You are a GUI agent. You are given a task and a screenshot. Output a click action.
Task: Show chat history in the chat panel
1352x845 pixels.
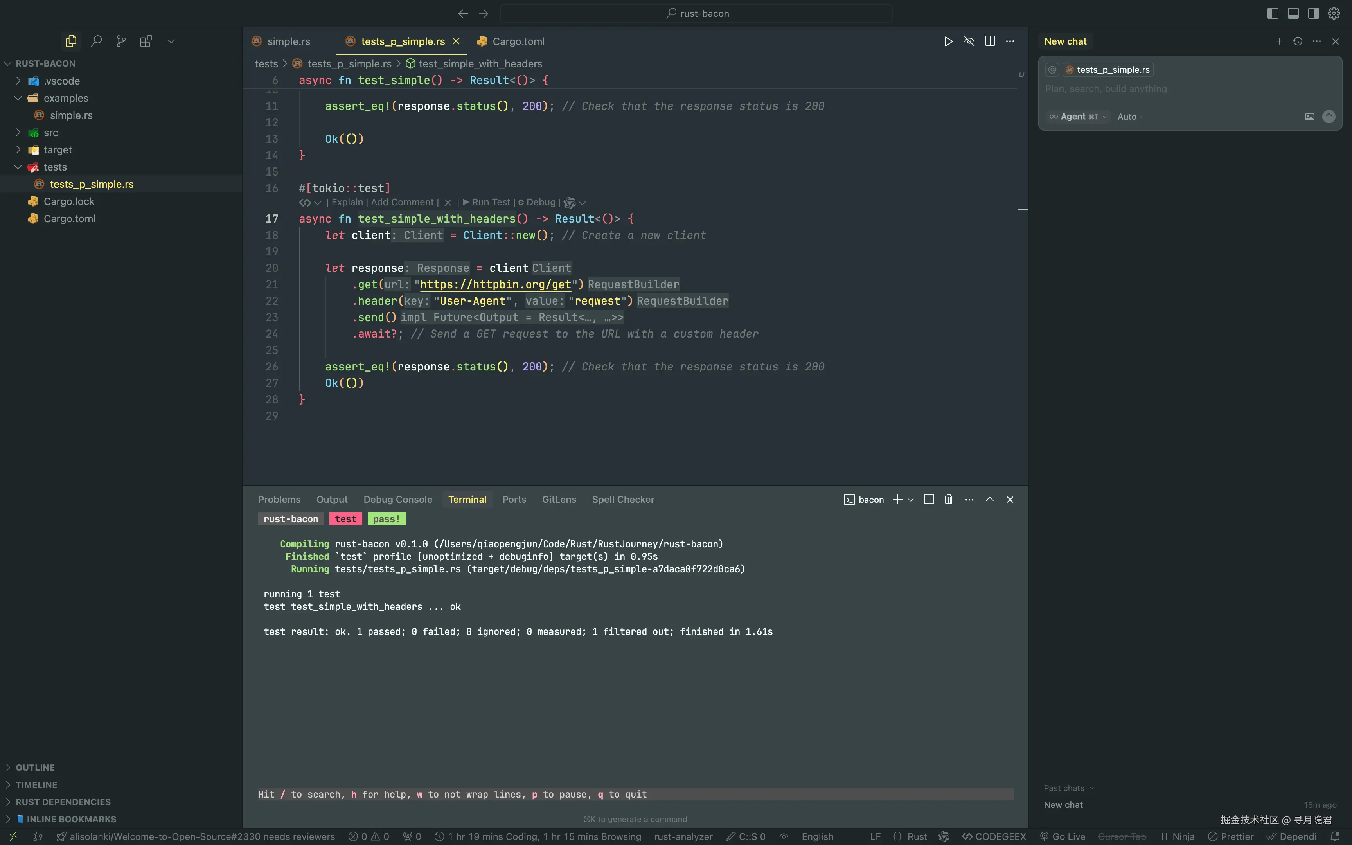(x=1297, y=41)
